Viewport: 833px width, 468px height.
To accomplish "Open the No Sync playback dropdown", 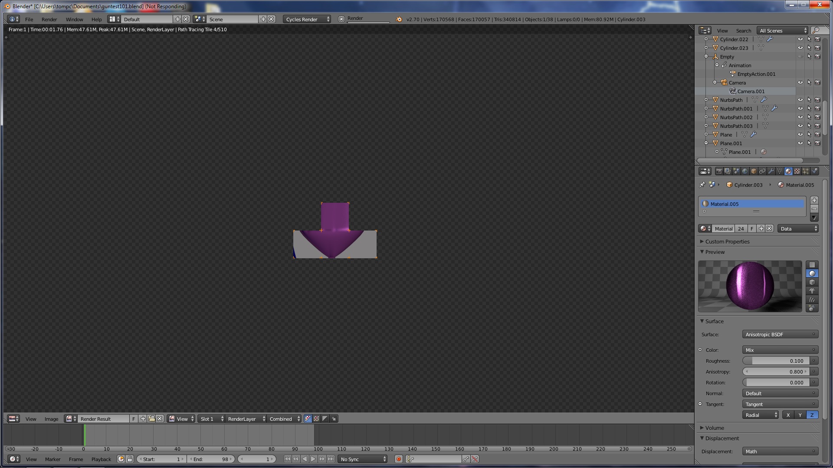I will click(363, 459).
